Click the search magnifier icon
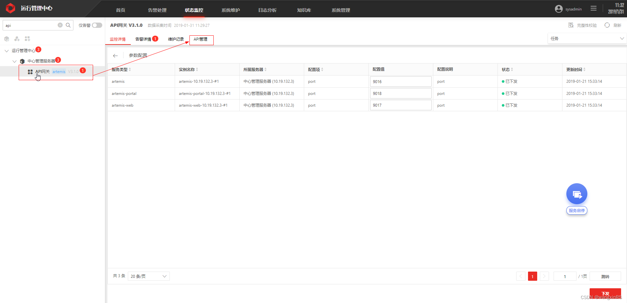627x303 pixels. coord(68,25)
